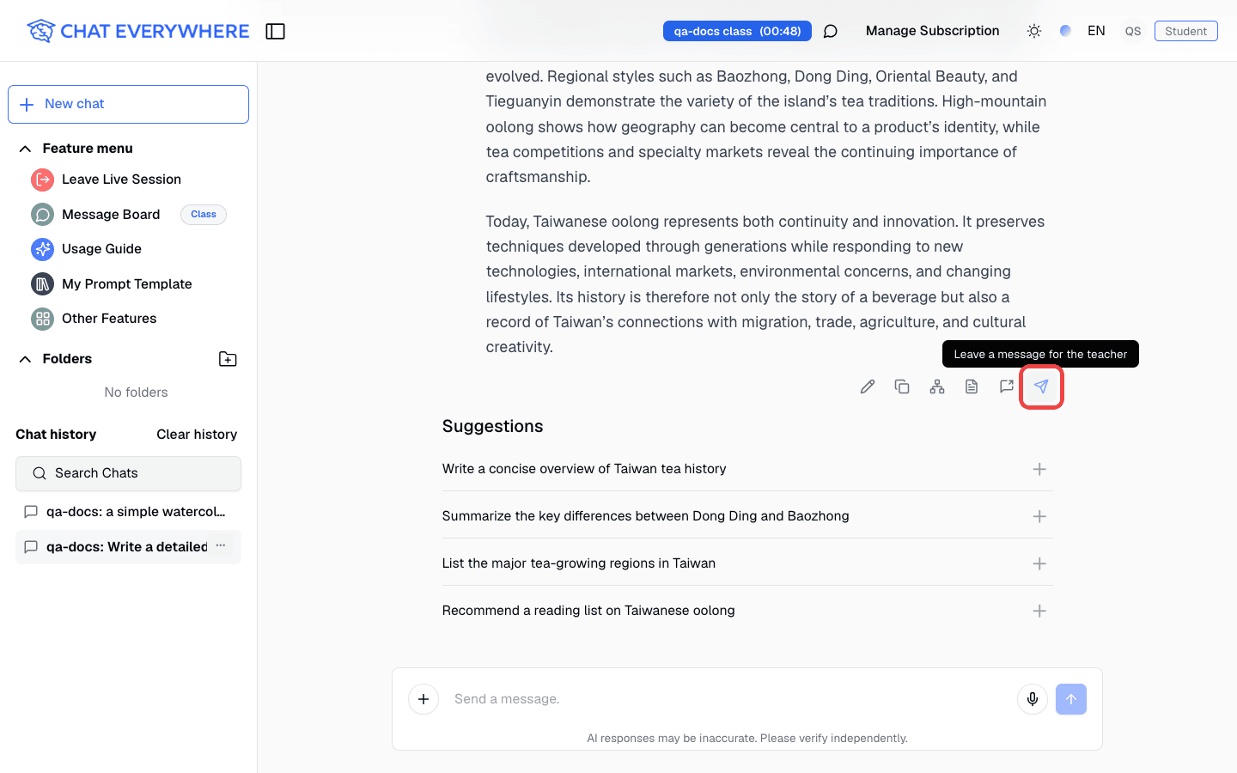Select Leave Live Session
The image size is (1237, 773).
[x=121, y=180]
